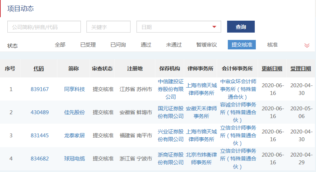Click the 关键字 keyword input field

click(108, 27)
